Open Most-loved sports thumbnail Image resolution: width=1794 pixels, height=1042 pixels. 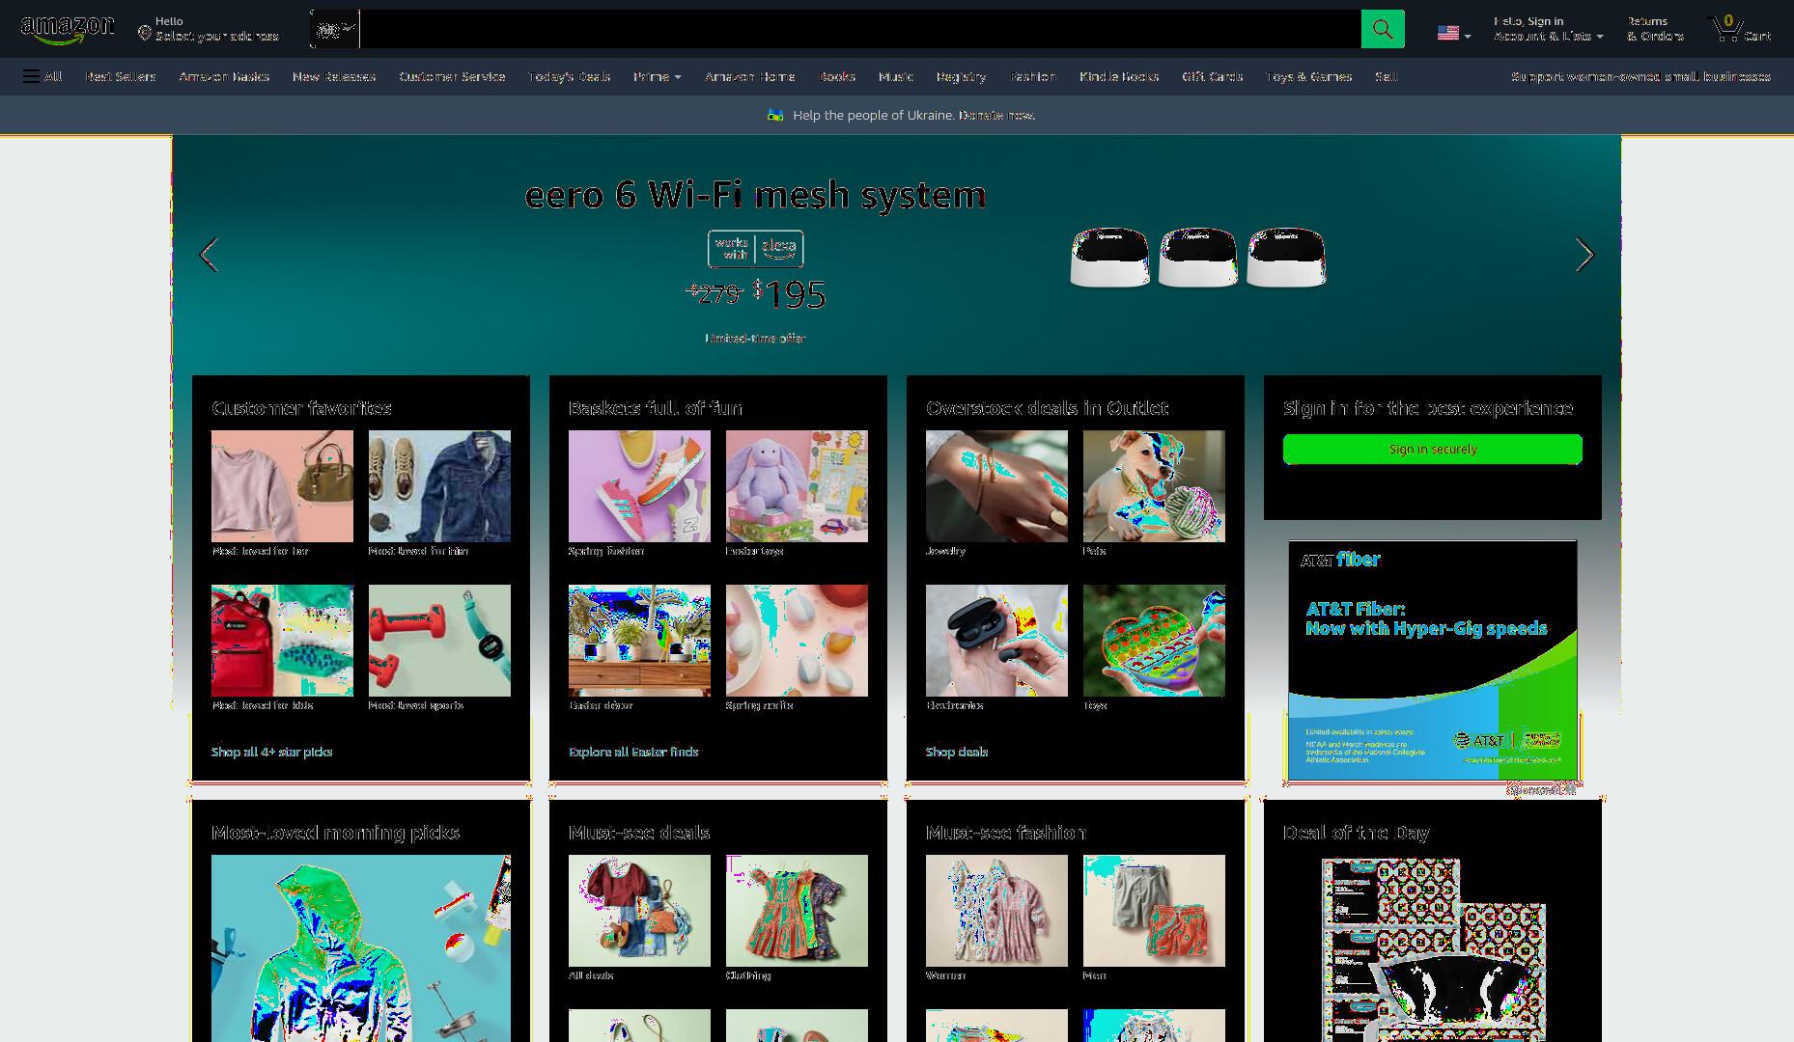tap(439, 641)
